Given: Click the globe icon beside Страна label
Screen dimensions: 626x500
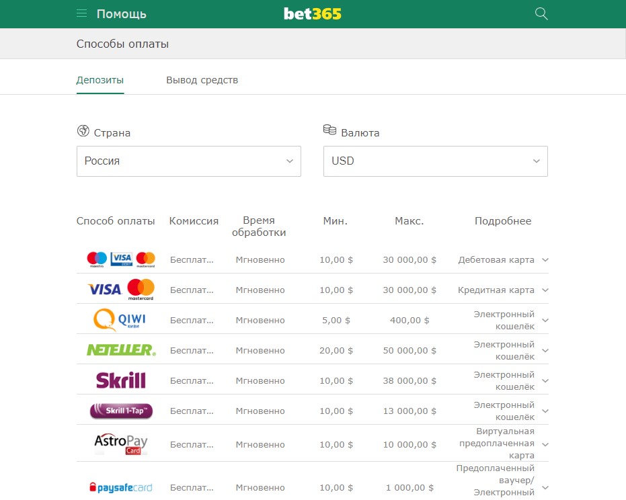Looking at the screenshot, I should pos(83,132).
